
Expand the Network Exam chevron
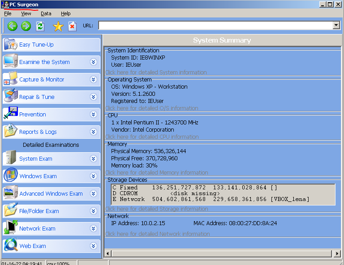coord(94,229)
